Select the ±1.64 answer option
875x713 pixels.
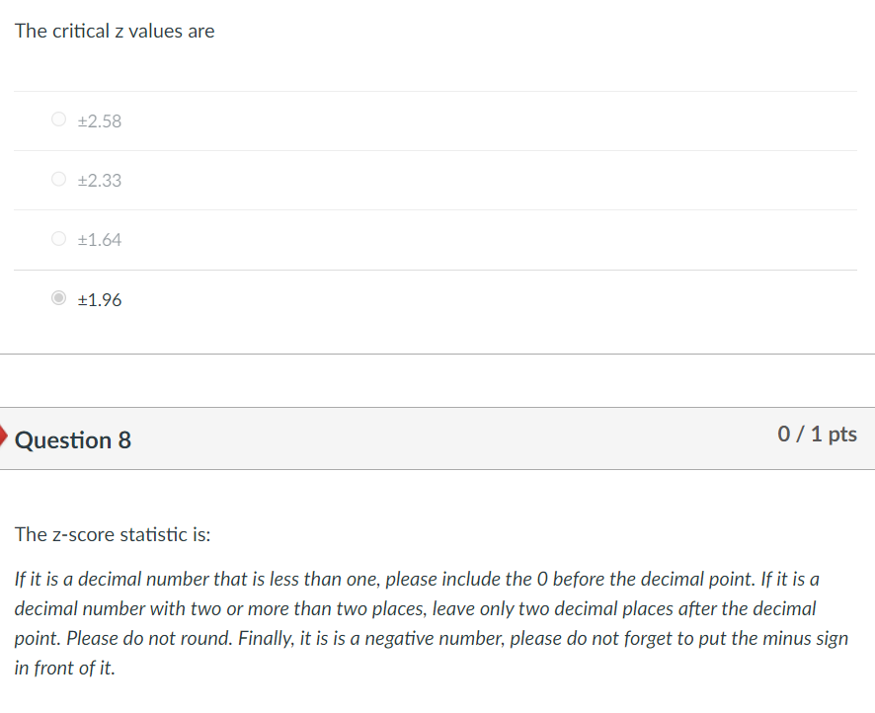58,238
